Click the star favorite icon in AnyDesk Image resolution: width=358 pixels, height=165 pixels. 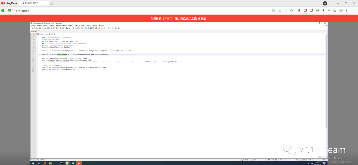click(291, 11)
